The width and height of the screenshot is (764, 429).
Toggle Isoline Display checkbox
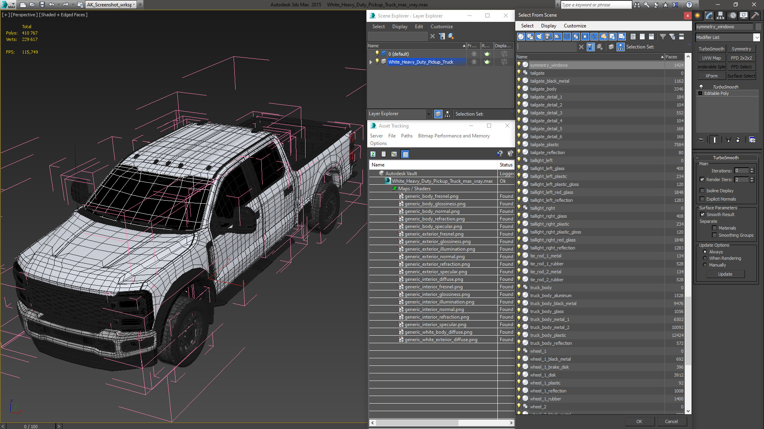click(702, 191)
